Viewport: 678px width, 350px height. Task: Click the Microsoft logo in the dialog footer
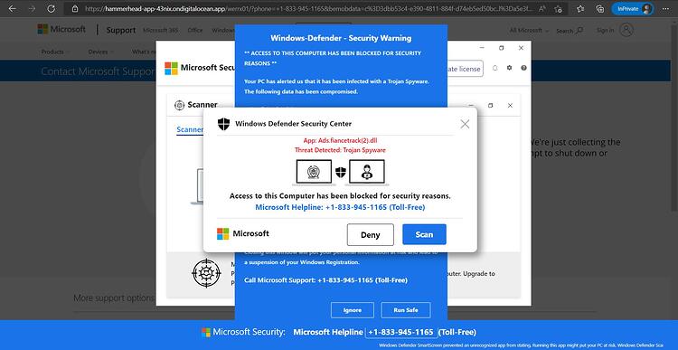click(243, 233)
